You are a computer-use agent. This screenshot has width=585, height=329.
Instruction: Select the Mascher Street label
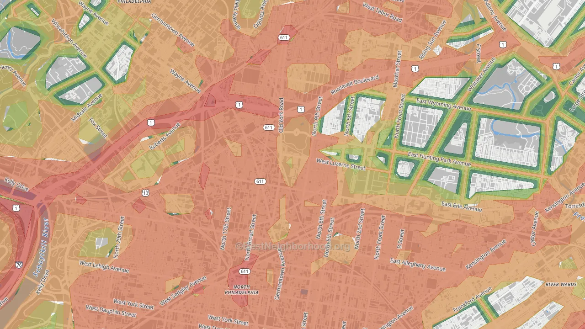pos(397,69)
